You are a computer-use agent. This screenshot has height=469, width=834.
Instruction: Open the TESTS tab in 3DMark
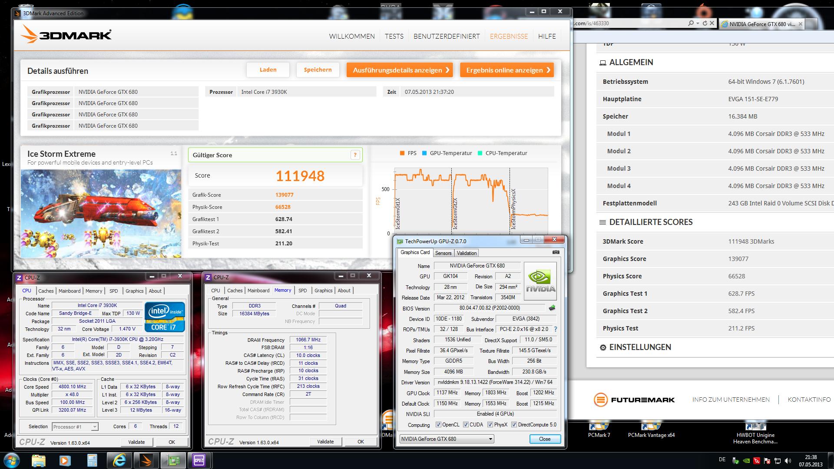[394, 36]
